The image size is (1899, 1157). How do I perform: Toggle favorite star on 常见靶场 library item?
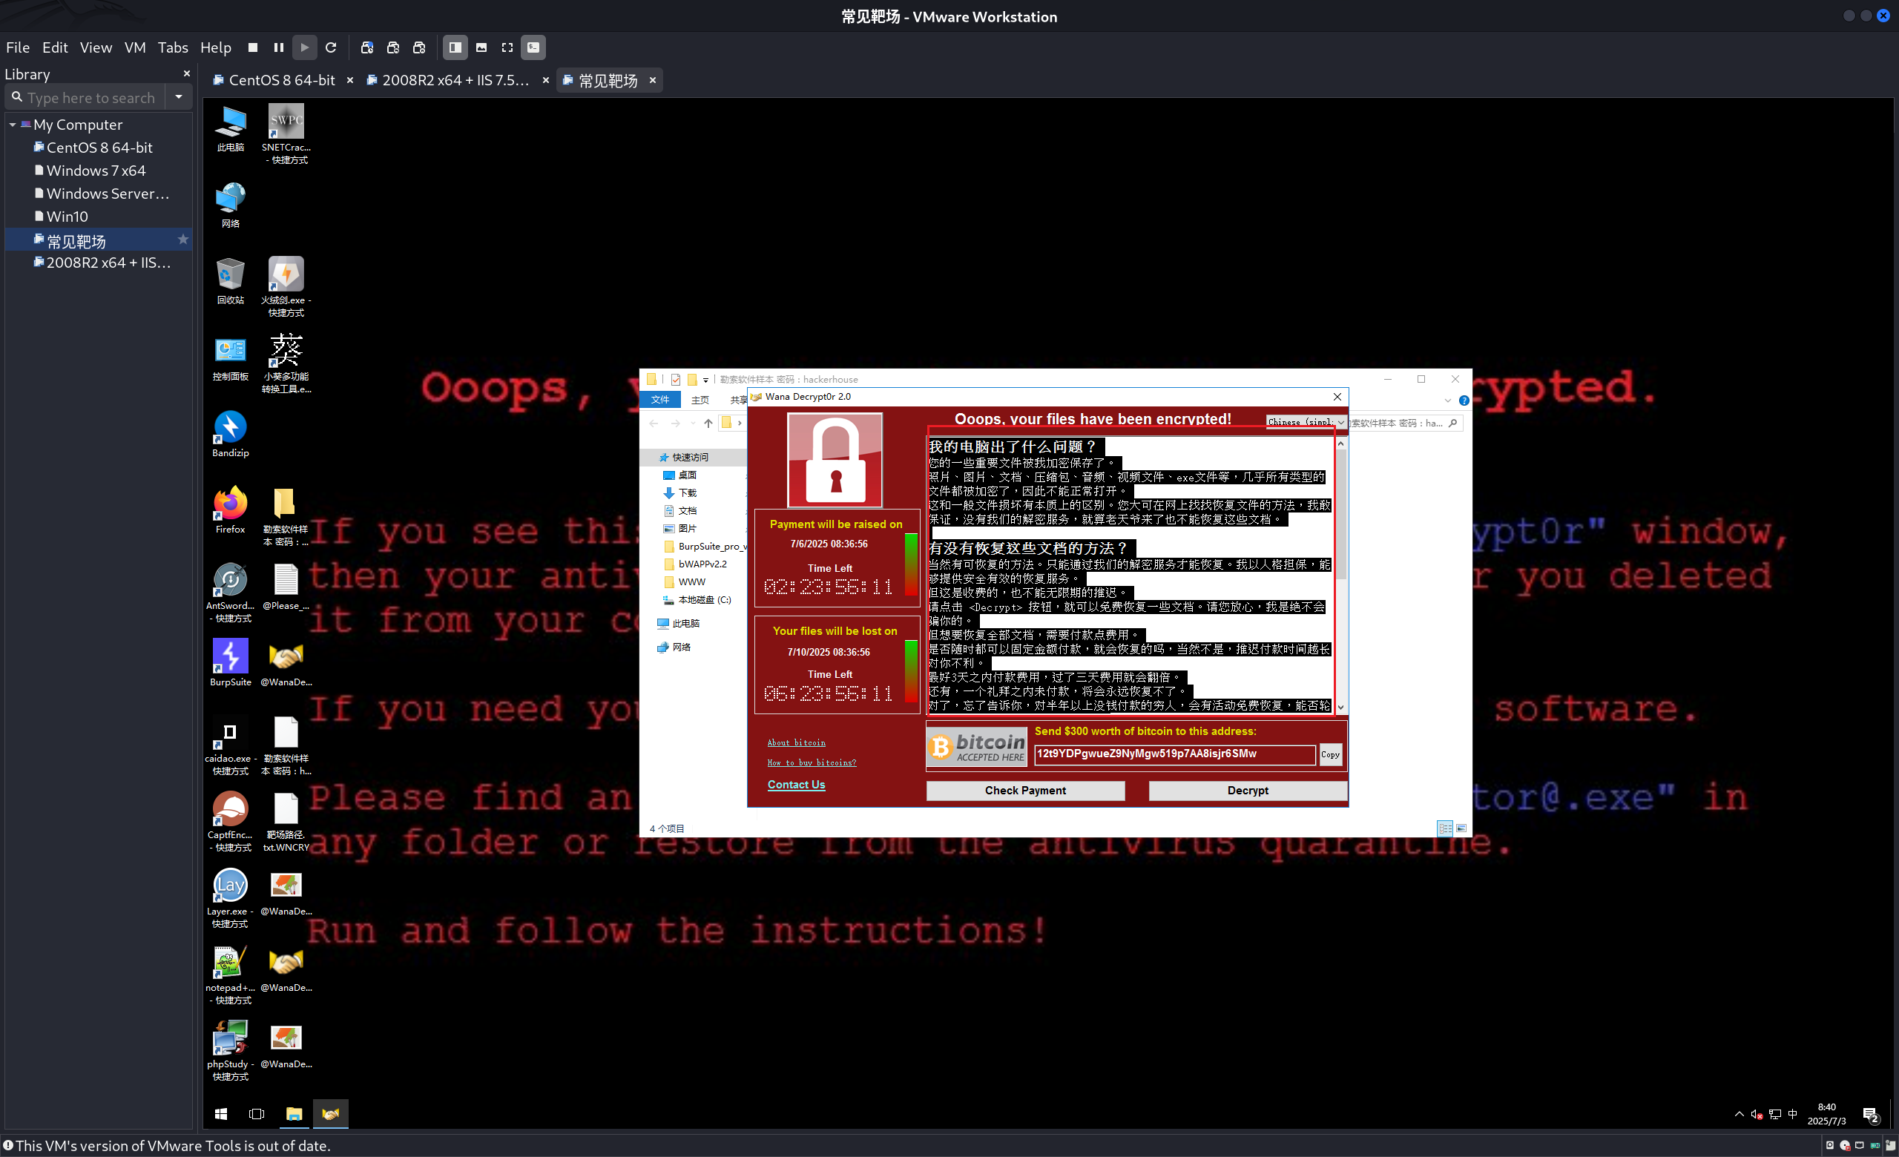pos(182,240)
